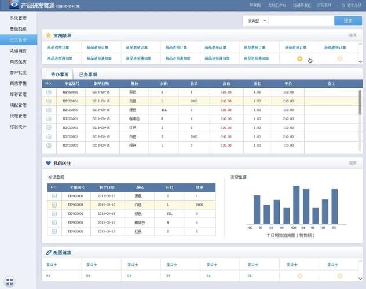This screenshot has height=289, width=366.
Task: Select the highlighted blue sidebar item
Action: pyautogui.click(x=18, y=39)
